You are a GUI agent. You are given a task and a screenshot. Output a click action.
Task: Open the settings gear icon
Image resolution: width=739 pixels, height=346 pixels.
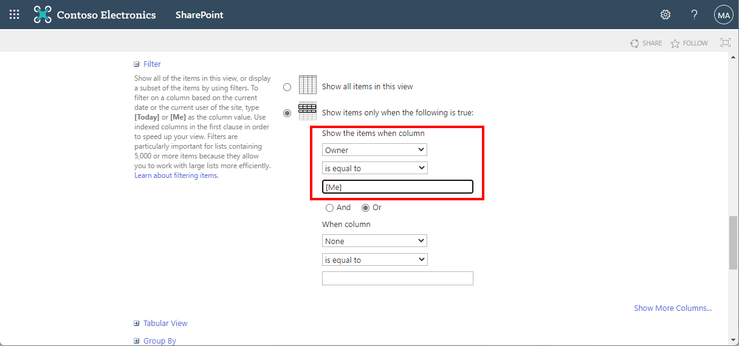pyautogui.click(x=665, y=15)
